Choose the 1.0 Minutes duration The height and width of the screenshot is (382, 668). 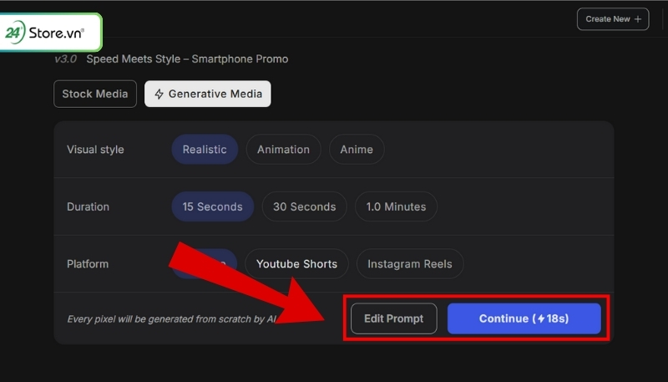point(396,206)
